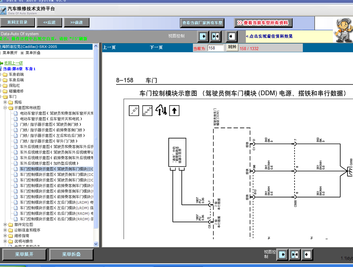Expand the 规格 folder in the tree
Viewport: 353px width, 267px height.
(x=5, y=102)
